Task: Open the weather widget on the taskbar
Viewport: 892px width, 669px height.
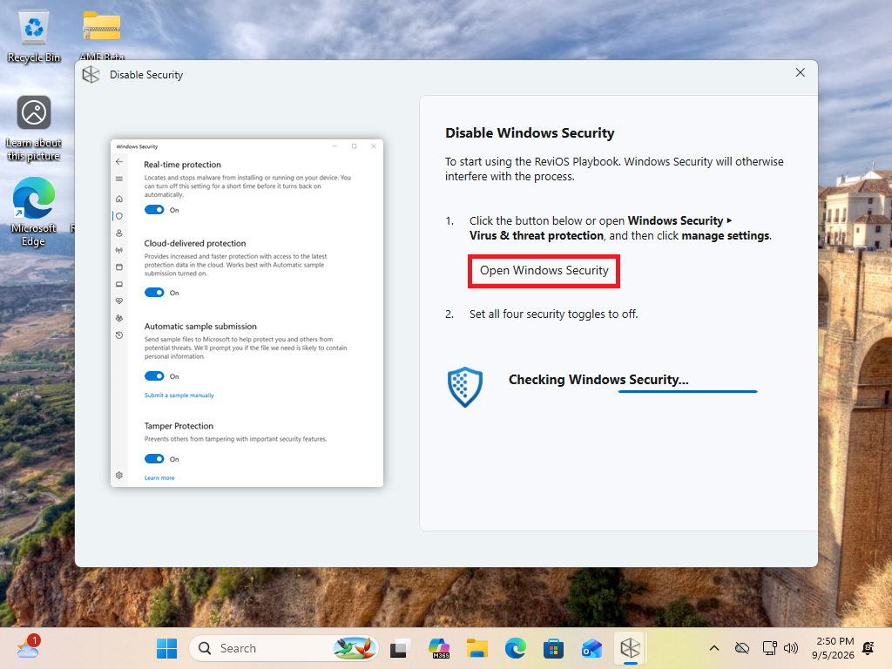Action: tap(28, 647)
